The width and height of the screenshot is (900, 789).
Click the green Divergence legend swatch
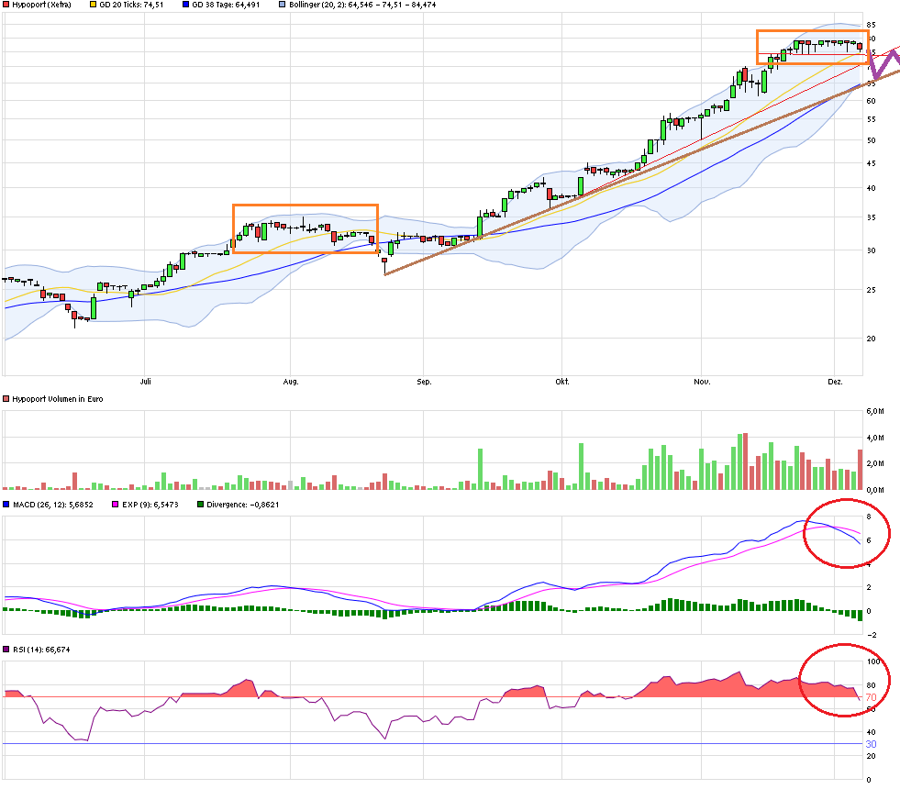click(200, 505)
